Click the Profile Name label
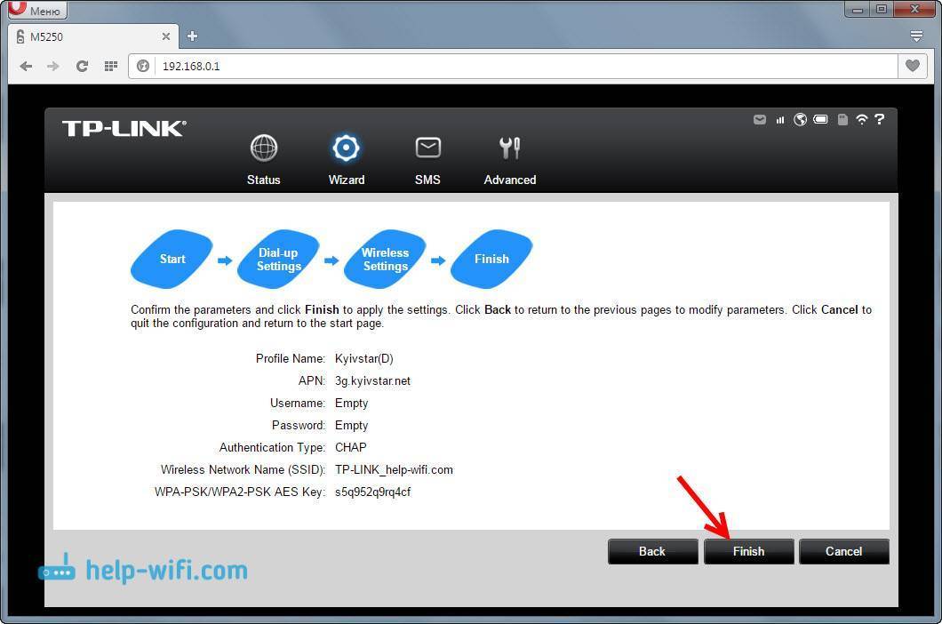Viewport: 942px width, 624px height. pyautogui.click(x=291, y=358)
